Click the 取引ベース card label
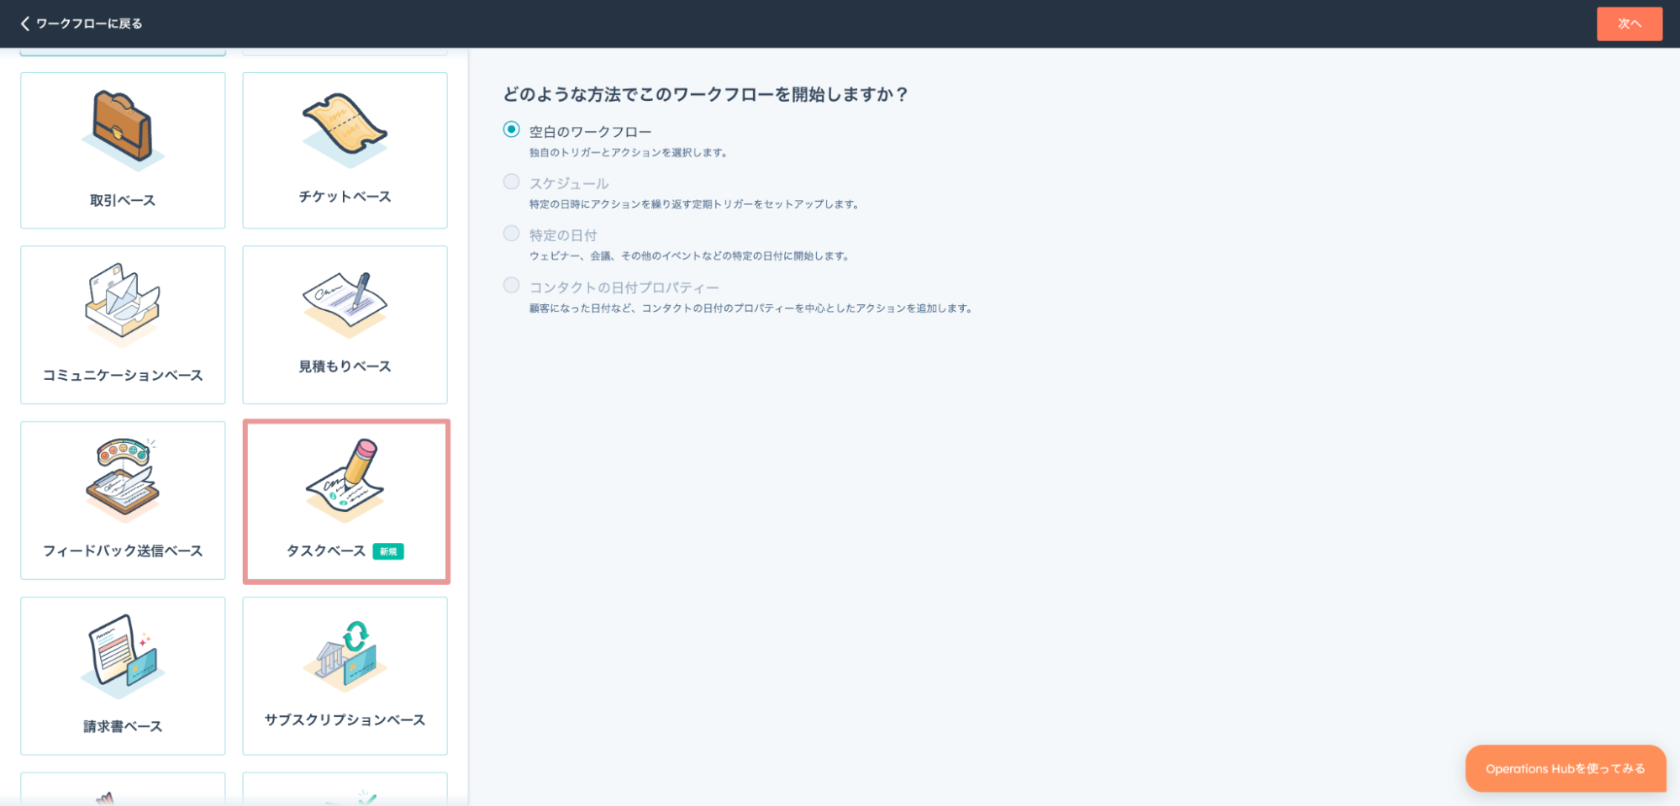The image size is (1680, 806). pos(123,200)
